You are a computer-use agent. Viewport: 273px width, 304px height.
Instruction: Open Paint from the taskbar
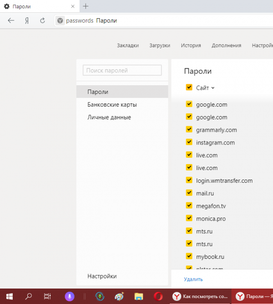(119, 296)
